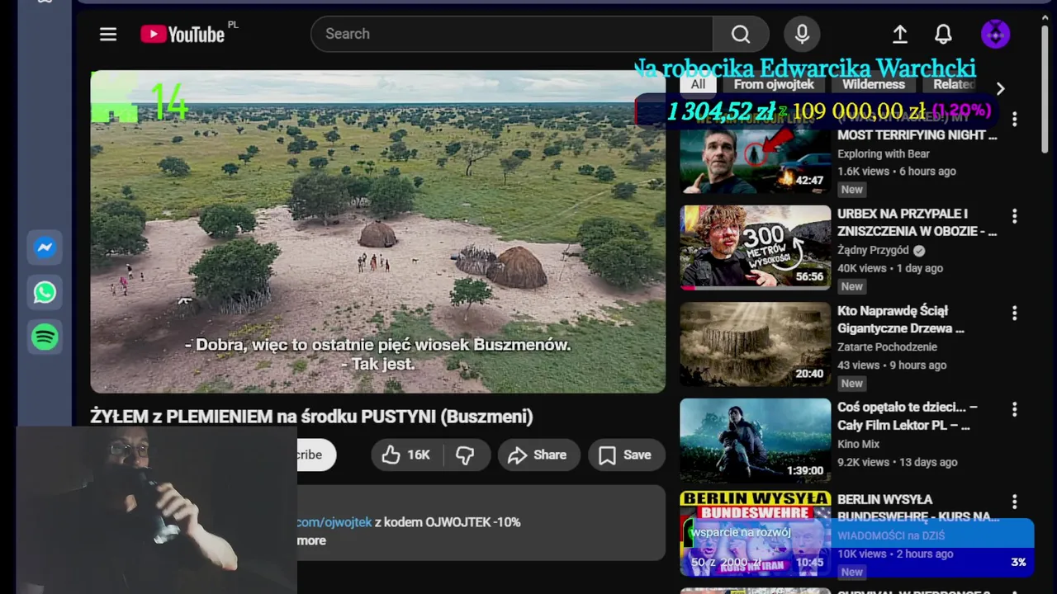1057x594 pixels.
Task: Click the '9.2K views • 13 days ago' text
Action: click(898, 462)
